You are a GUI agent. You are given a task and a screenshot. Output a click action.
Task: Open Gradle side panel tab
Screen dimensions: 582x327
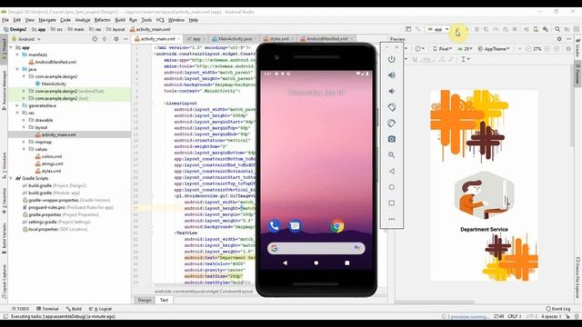577,47
